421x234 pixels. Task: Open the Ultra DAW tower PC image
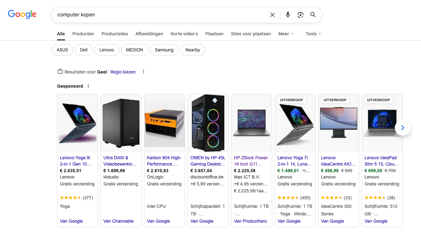(121, 123)
